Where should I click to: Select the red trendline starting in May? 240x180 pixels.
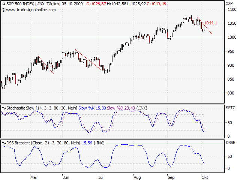46,65
